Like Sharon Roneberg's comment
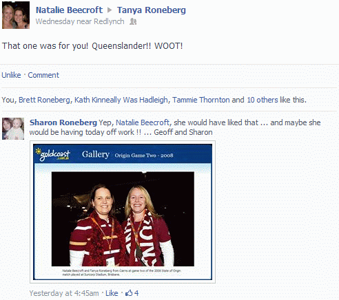Viewport: 339px width, 300px height. click(112, 293)
